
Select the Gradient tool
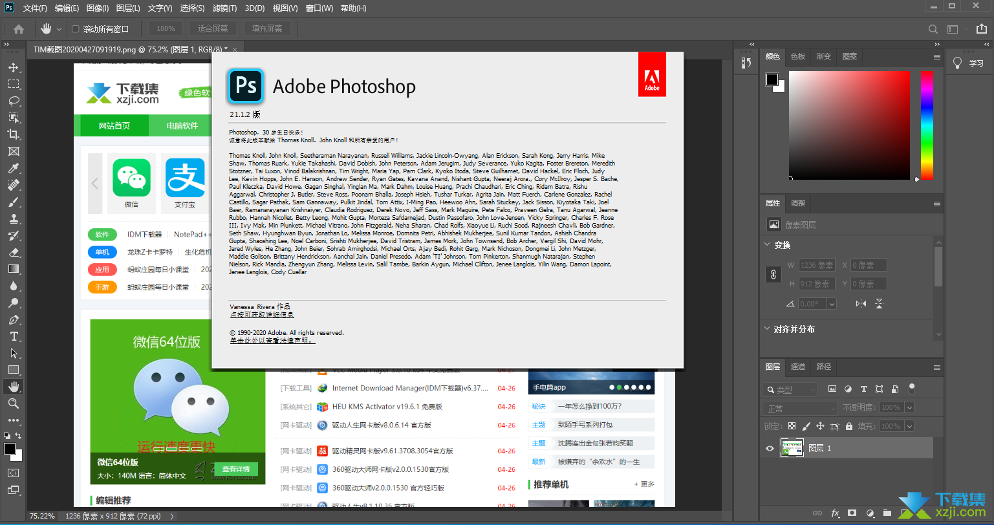coord(14,269)
